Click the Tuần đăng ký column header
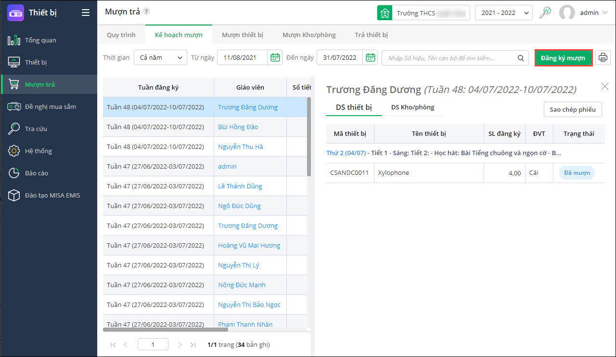 [x=158, y=87]
